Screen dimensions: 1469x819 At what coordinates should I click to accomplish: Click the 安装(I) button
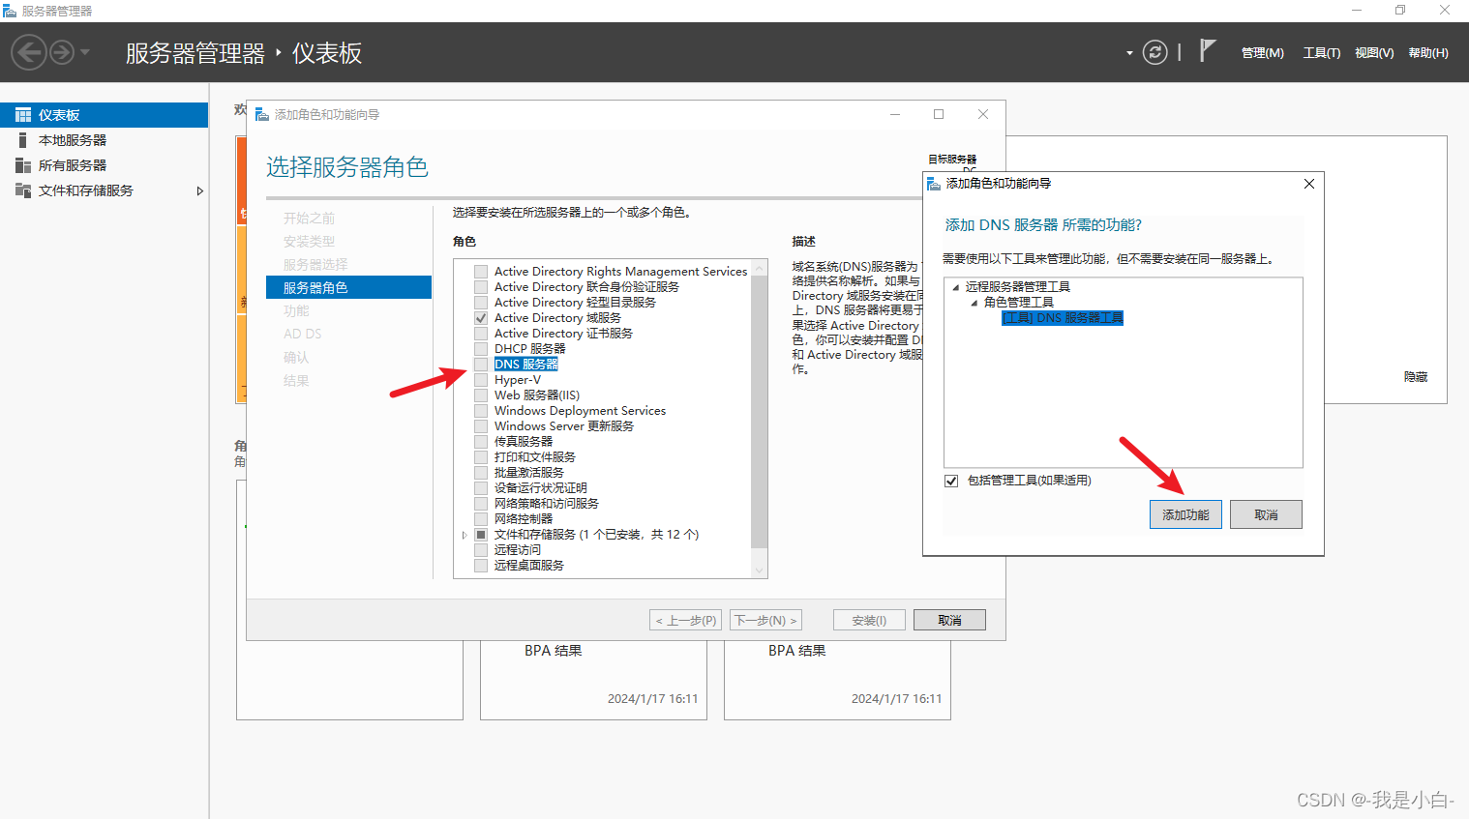click(x=869, y=620)
